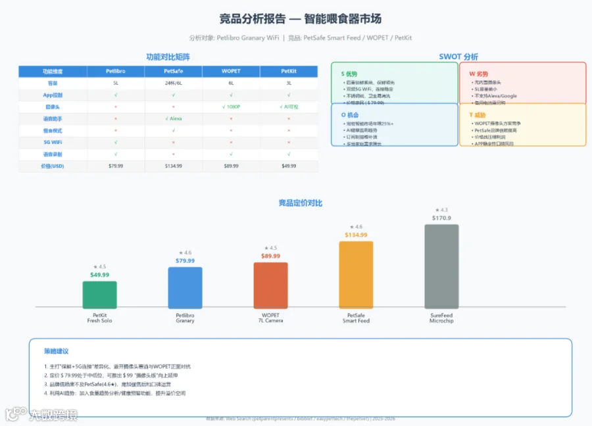Click the PetSafe checkmark in the App控制 row
This screenshot has height=426, width=592.
pyautogui.click(x=173, y=95)
